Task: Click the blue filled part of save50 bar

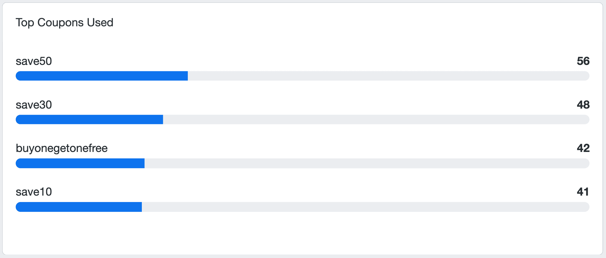Action: pyautogui.click(x=101, y=76)
